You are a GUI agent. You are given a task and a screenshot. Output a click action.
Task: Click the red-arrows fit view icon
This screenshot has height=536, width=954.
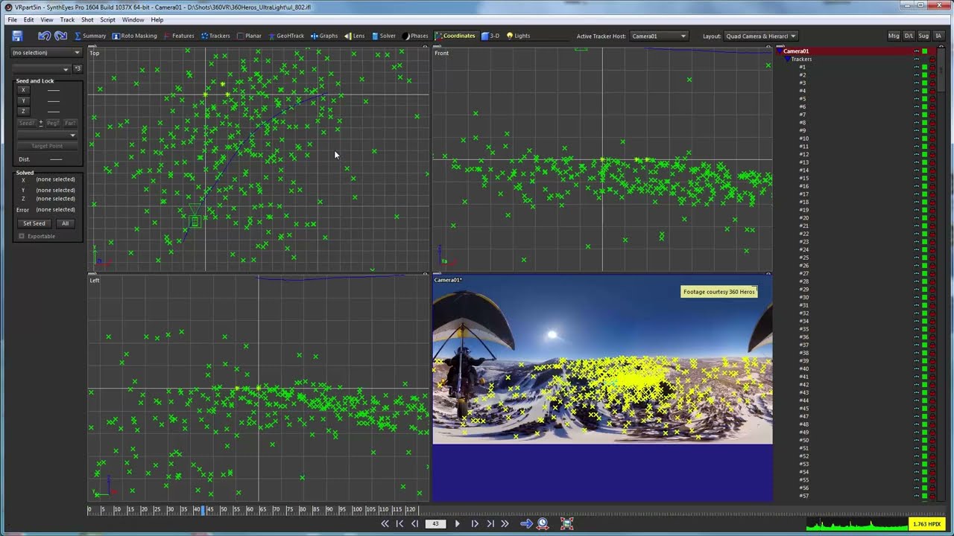566,524
